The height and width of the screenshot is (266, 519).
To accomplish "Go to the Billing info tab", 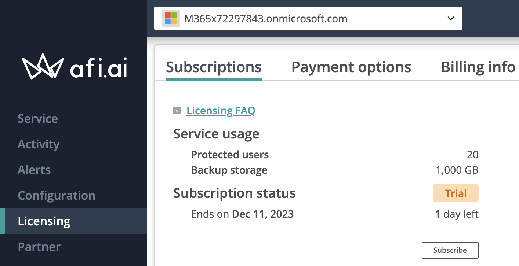I will (478, 67).
